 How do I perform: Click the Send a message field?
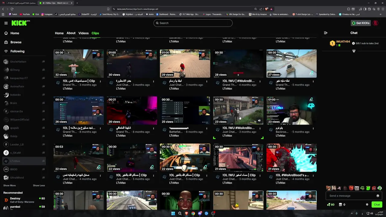352,196
